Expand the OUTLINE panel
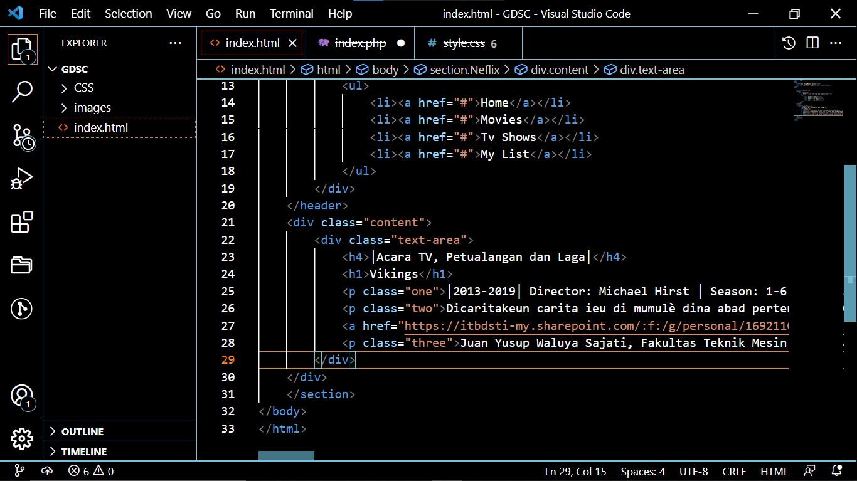Image resolution: width=857 pixels, height=481 pixels. (x=119, y=431)
